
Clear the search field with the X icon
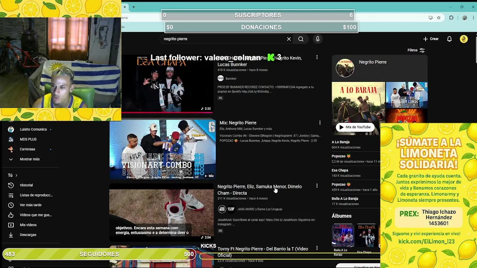289,39
